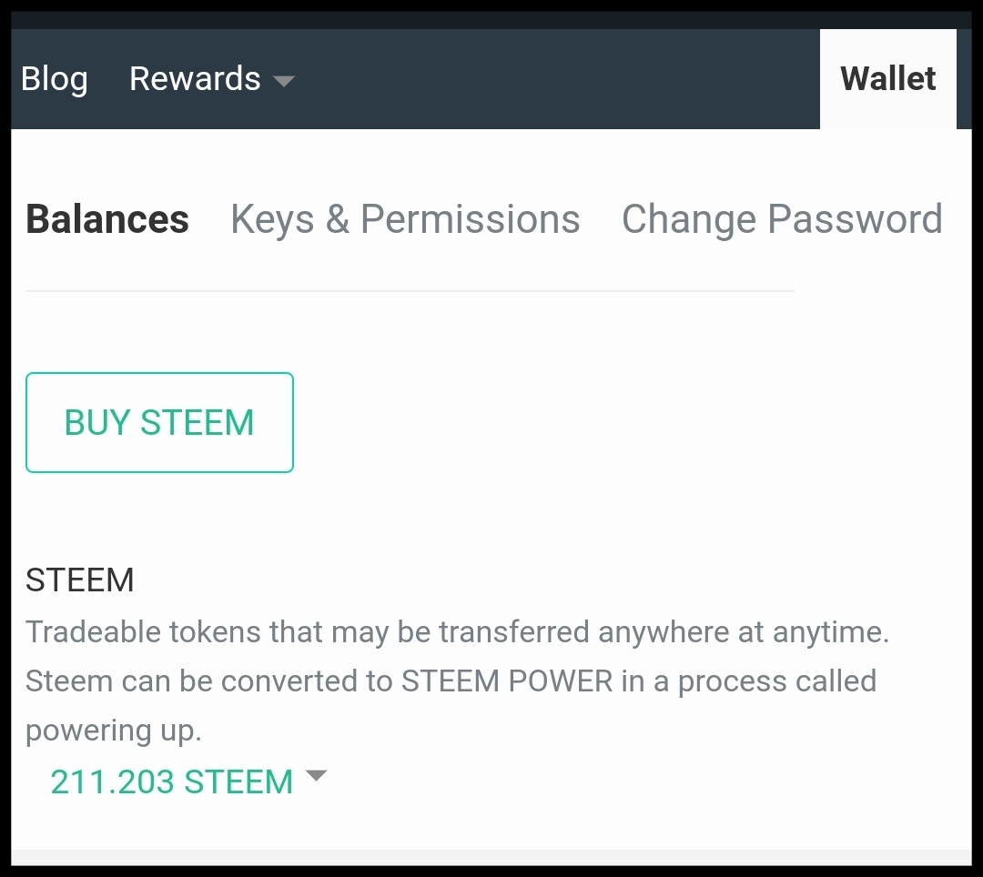
Task: Open the Rewards menu
Action: coord(195,79)
